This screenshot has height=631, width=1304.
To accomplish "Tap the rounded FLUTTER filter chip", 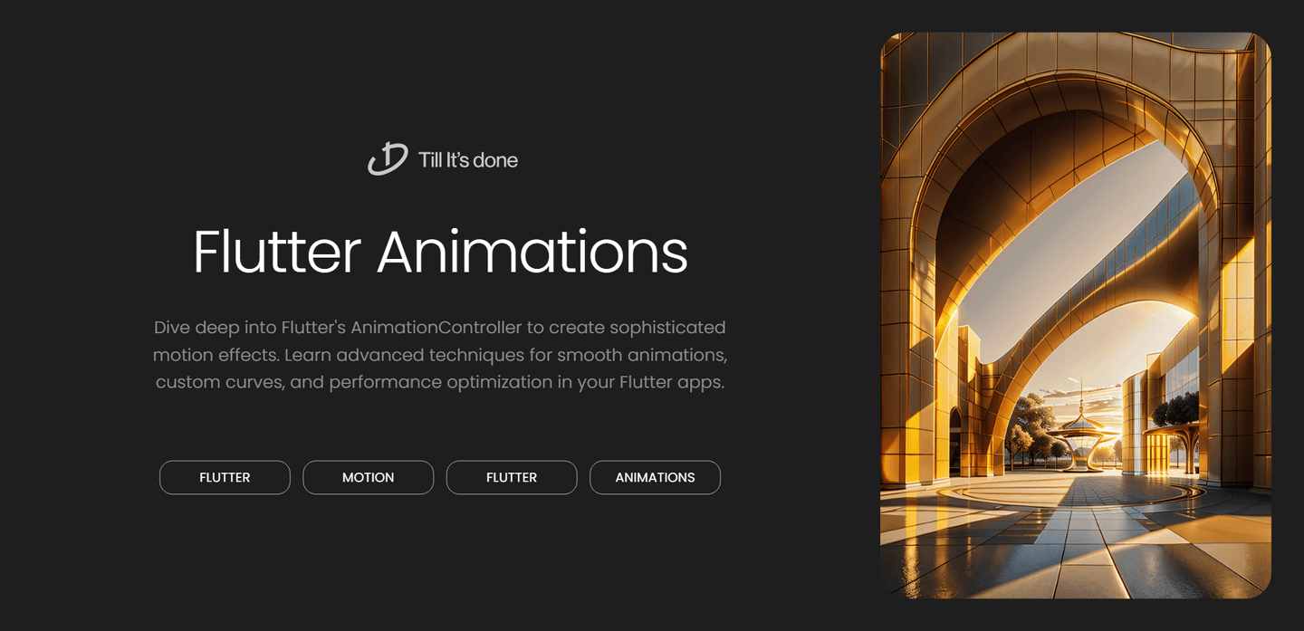I will [x=225, y=477].
